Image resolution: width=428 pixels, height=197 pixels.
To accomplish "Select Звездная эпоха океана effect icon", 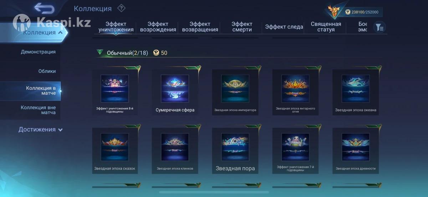I will (x=356, y=89).
